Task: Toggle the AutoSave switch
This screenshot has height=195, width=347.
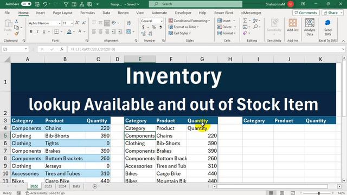Action: coord(26,4)
